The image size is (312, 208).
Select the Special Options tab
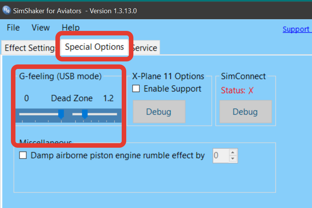pos(94,47)
